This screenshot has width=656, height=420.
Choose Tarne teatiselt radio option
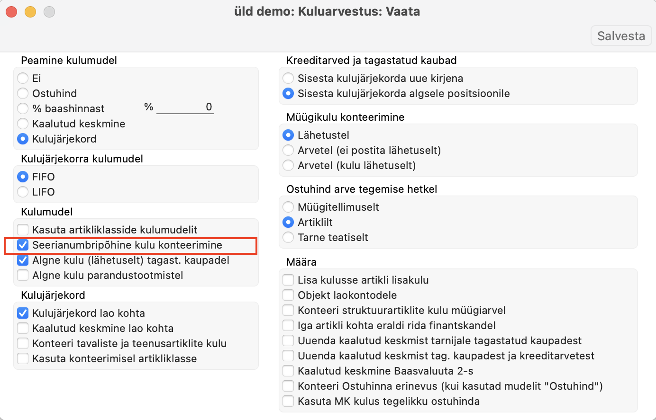tap(288, 237)
